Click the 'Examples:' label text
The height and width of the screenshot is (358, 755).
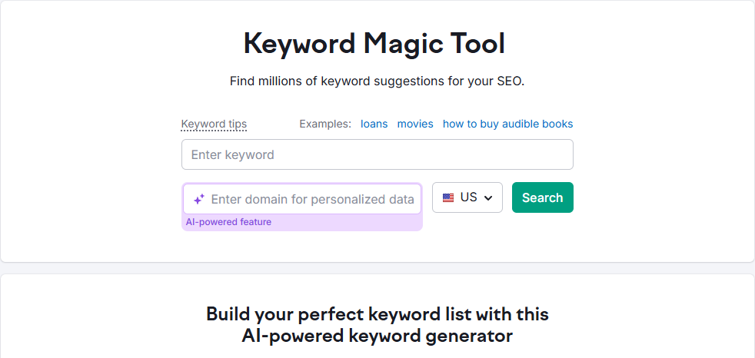325,124
